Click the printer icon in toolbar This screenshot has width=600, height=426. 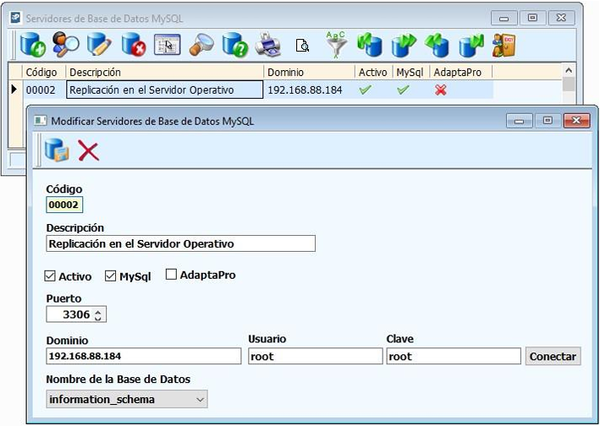(x=267, y=43)
